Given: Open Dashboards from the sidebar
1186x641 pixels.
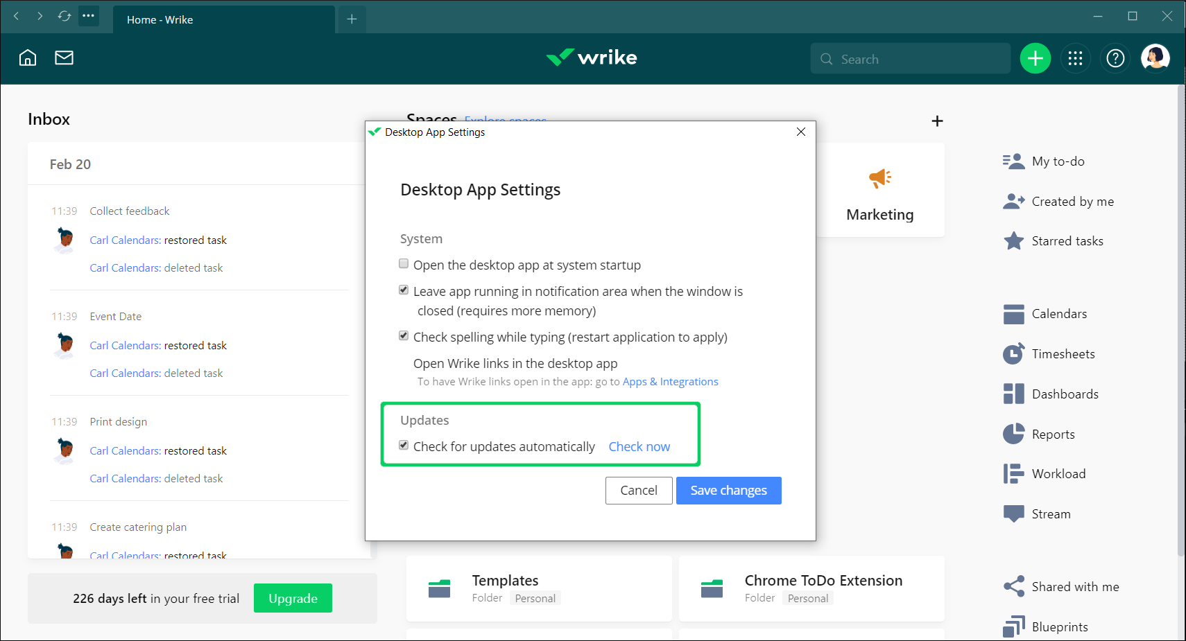Looking at the screenshot, I should [x=1065, y=394].
